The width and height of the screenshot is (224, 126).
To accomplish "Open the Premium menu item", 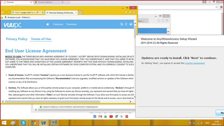I will [x=72, y=24].
